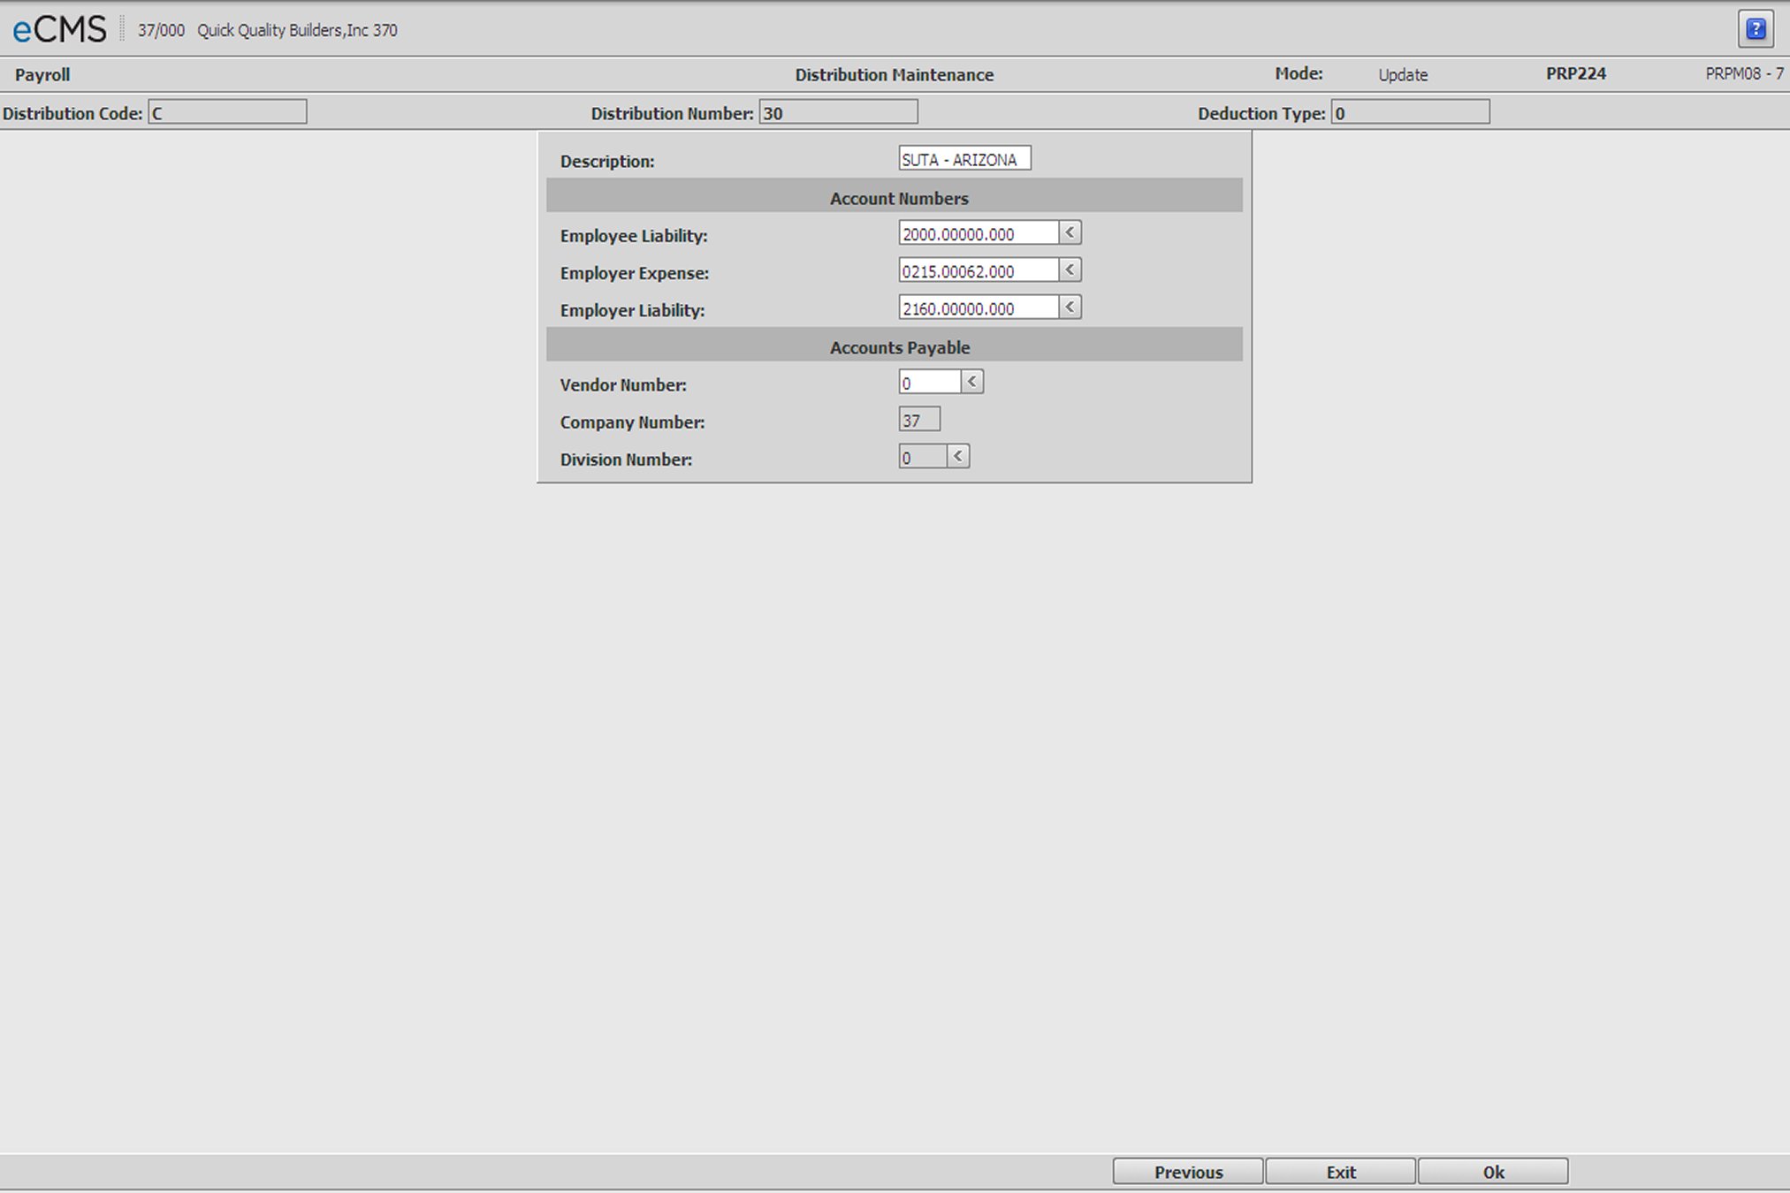Open the Vendor Number lookup arrow

click(x=972, y=382)
